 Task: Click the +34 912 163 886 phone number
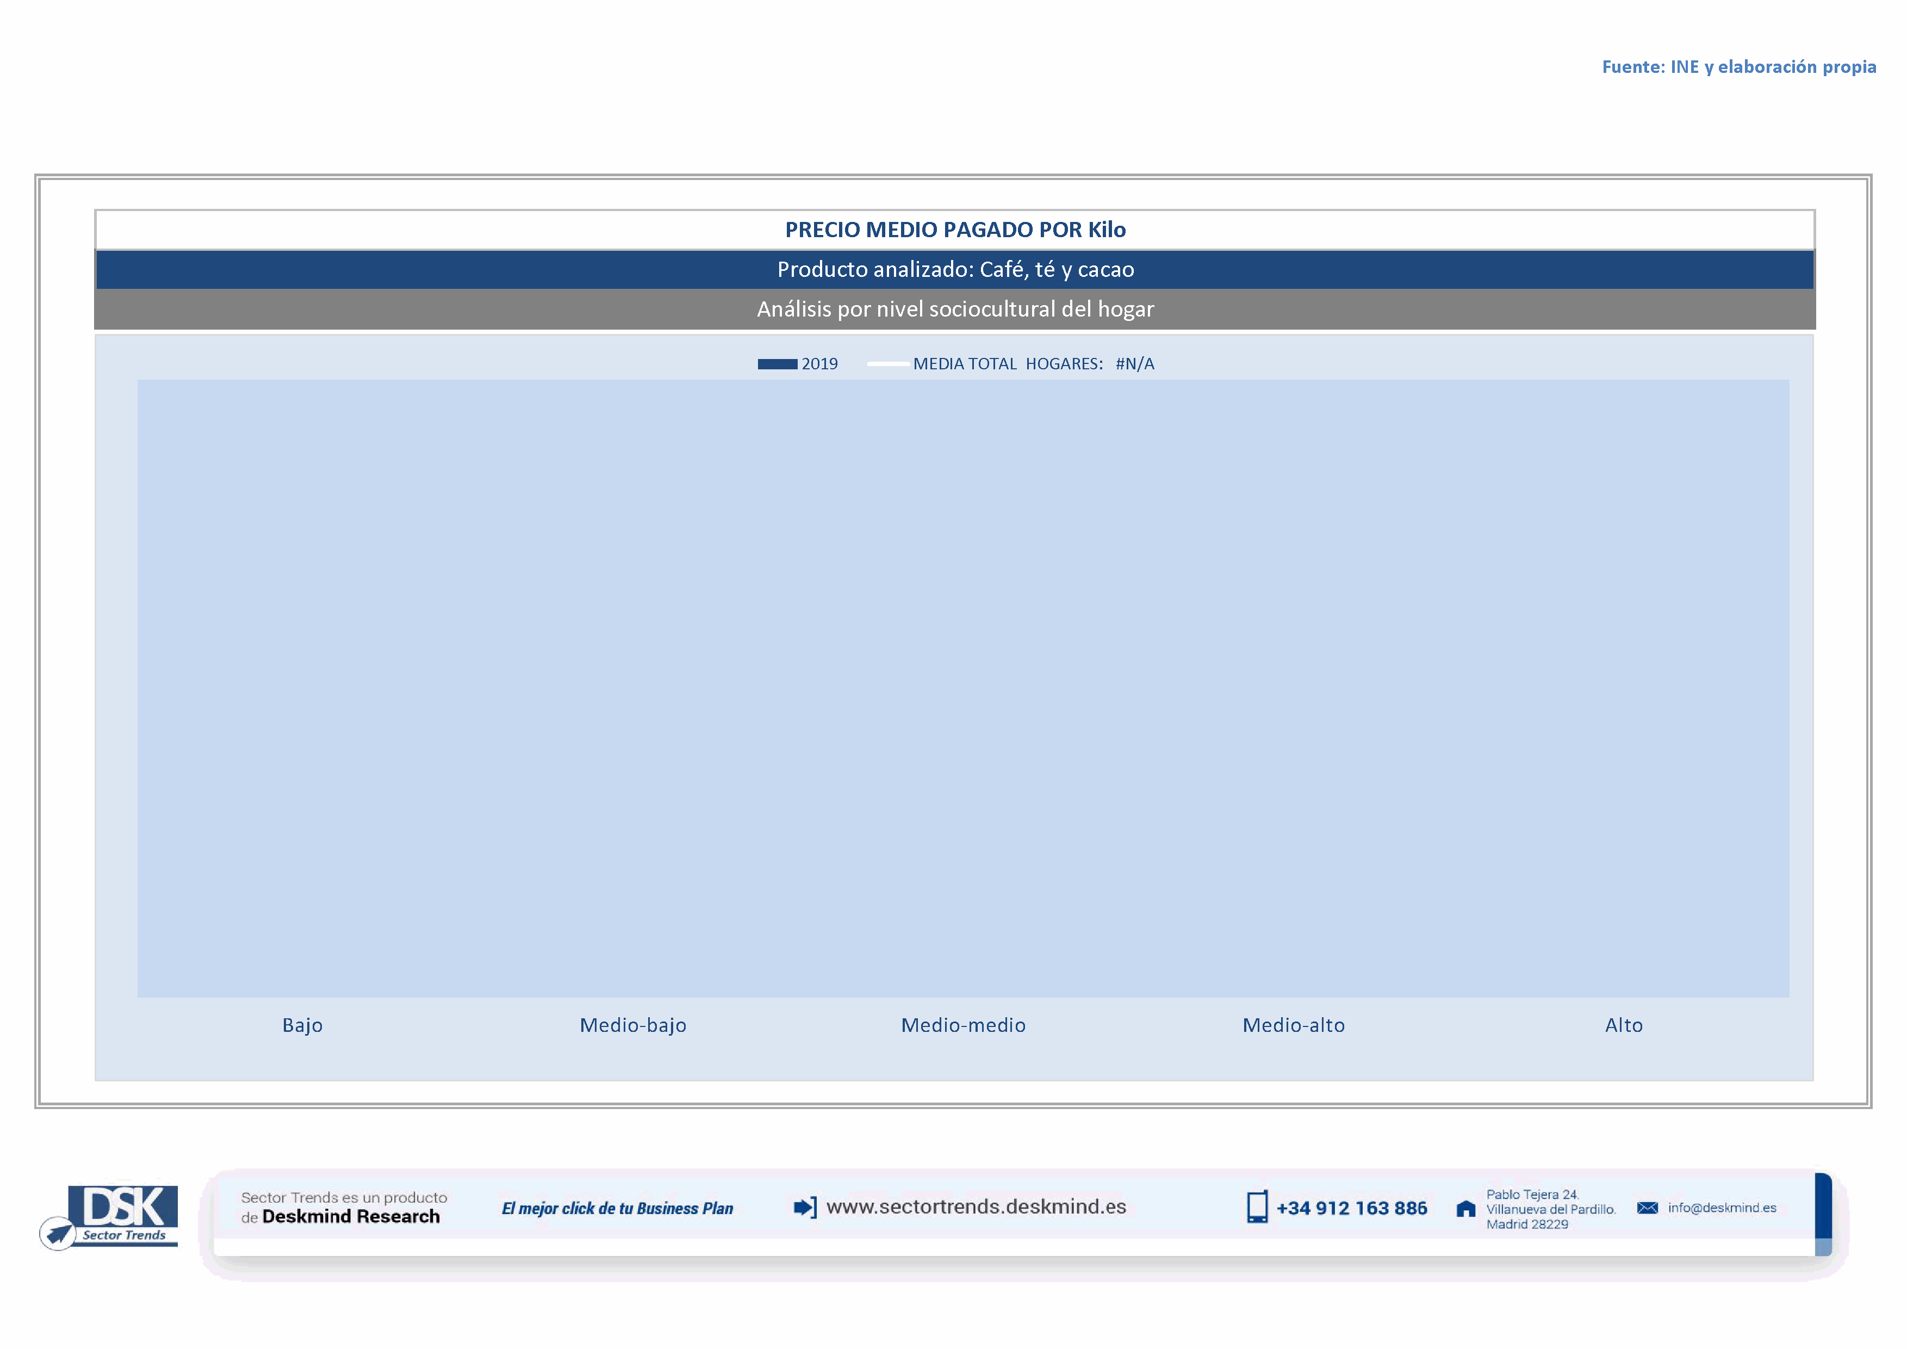tap(1351, 1209)
